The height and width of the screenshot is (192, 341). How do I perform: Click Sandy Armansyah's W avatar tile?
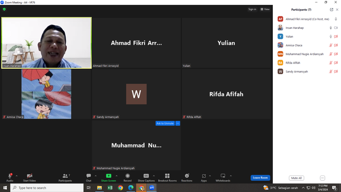coord(136,94)
